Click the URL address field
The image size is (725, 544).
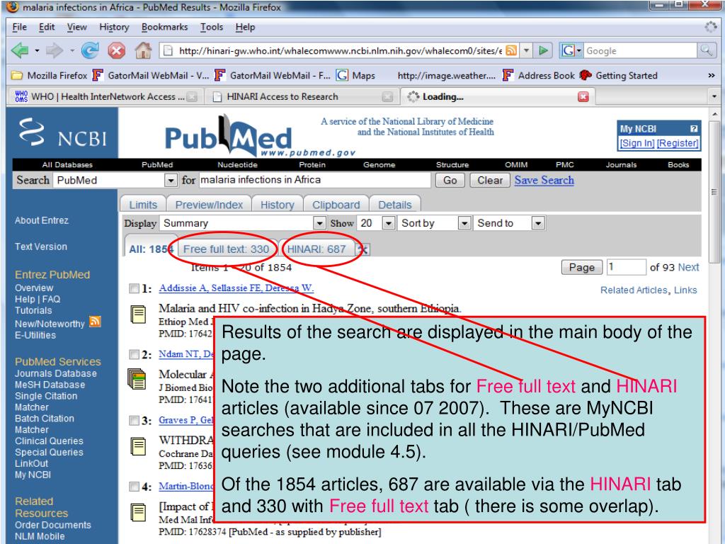coord(339,50)
